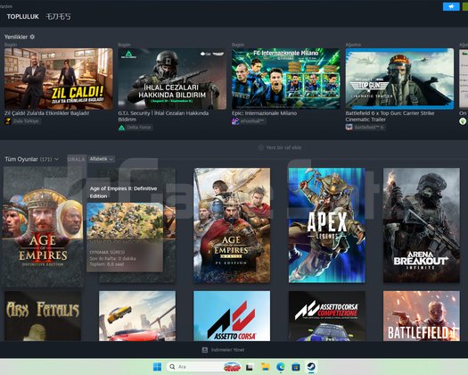The width and height of the screenshot is (468, 375).
Task: Open the Task View taskbar icon
Action: 250,367
